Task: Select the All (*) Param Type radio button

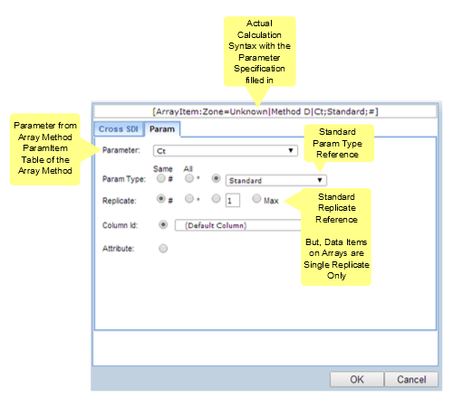Action: pyautogui.click(x=189, y=178)
